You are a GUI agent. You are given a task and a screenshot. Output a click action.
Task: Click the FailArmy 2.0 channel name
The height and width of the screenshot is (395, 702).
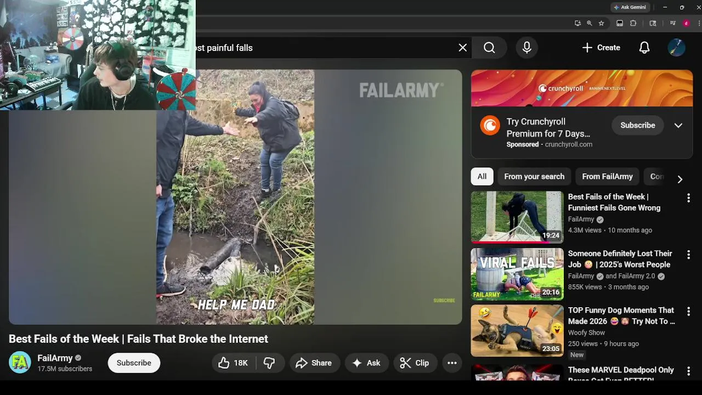click(636, 276)
